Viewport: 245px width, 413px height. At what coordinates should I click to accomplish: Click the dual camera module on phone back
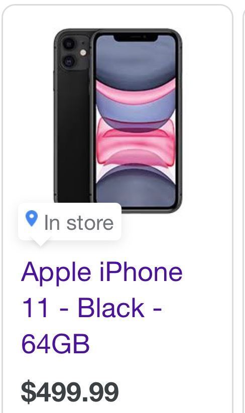coord(75,52)
